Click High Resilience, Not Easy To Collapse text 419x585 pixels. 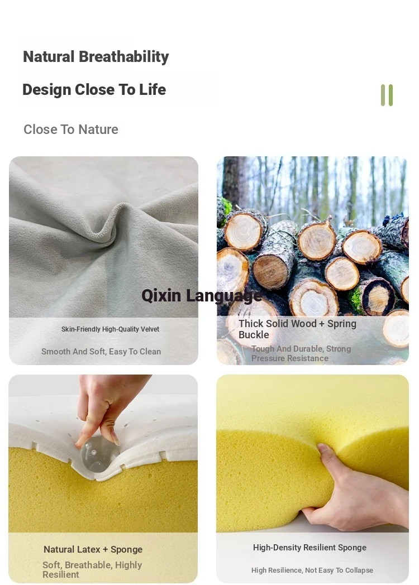click(x=312, y=570)
